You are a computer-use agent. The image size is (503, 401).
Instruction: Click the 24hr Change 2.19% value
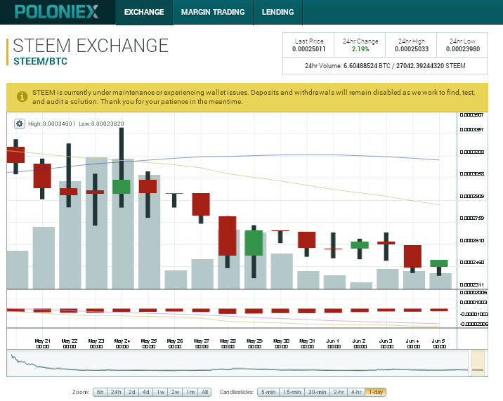360,49
